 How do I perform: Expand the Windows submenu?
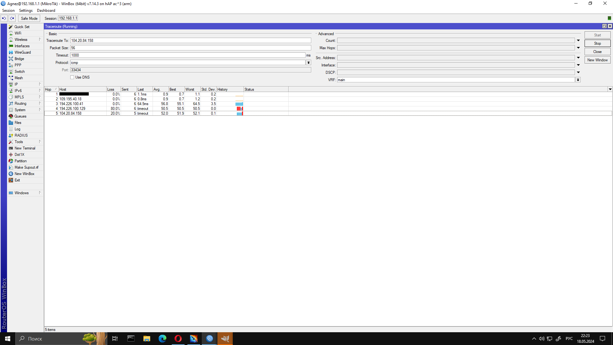coord(40,193)
